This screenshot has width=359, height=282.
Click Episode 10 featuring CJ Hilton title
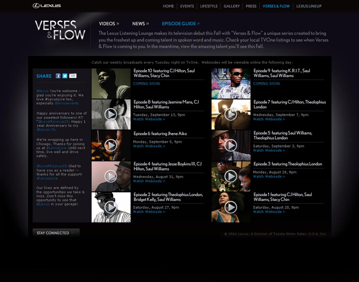(x=164, y=73)
